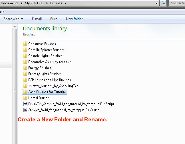Select the Decorative Swirls by torqque folder icon

click(x=25, y=62)
